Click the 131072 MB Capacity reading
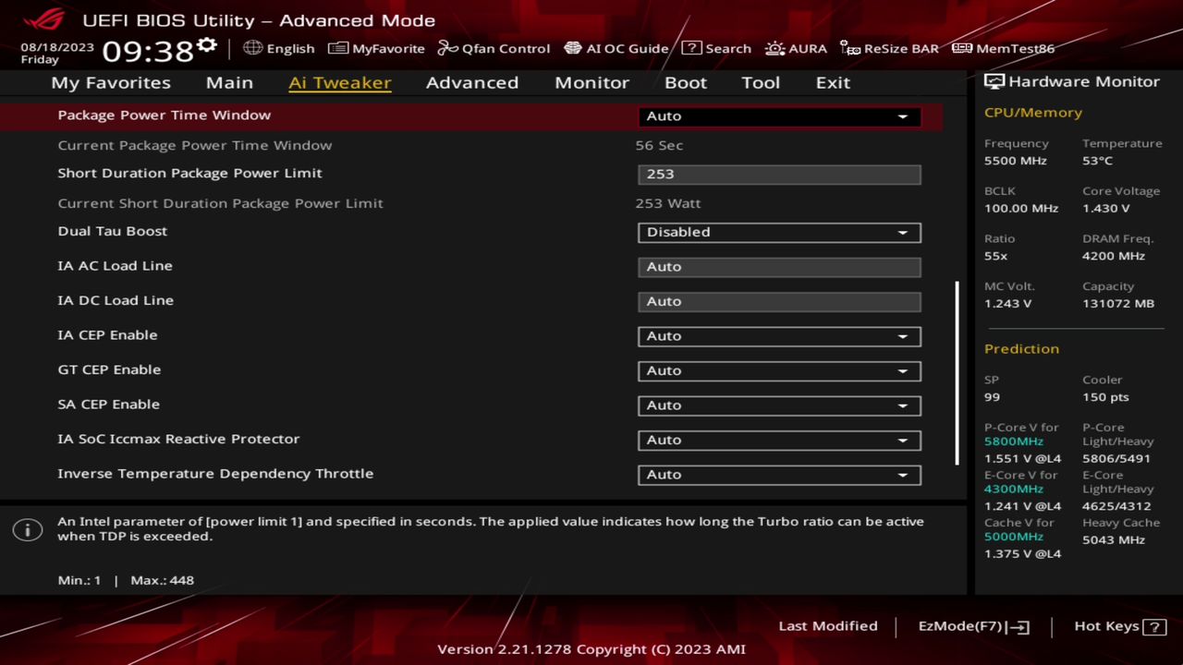Image resolution: width=1183 pixels, height=665 pixels. click(x=1118, y=304)
